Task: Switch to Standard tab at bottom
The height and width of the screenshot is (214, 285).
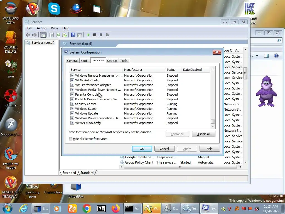Action: [x=87, y=173]
